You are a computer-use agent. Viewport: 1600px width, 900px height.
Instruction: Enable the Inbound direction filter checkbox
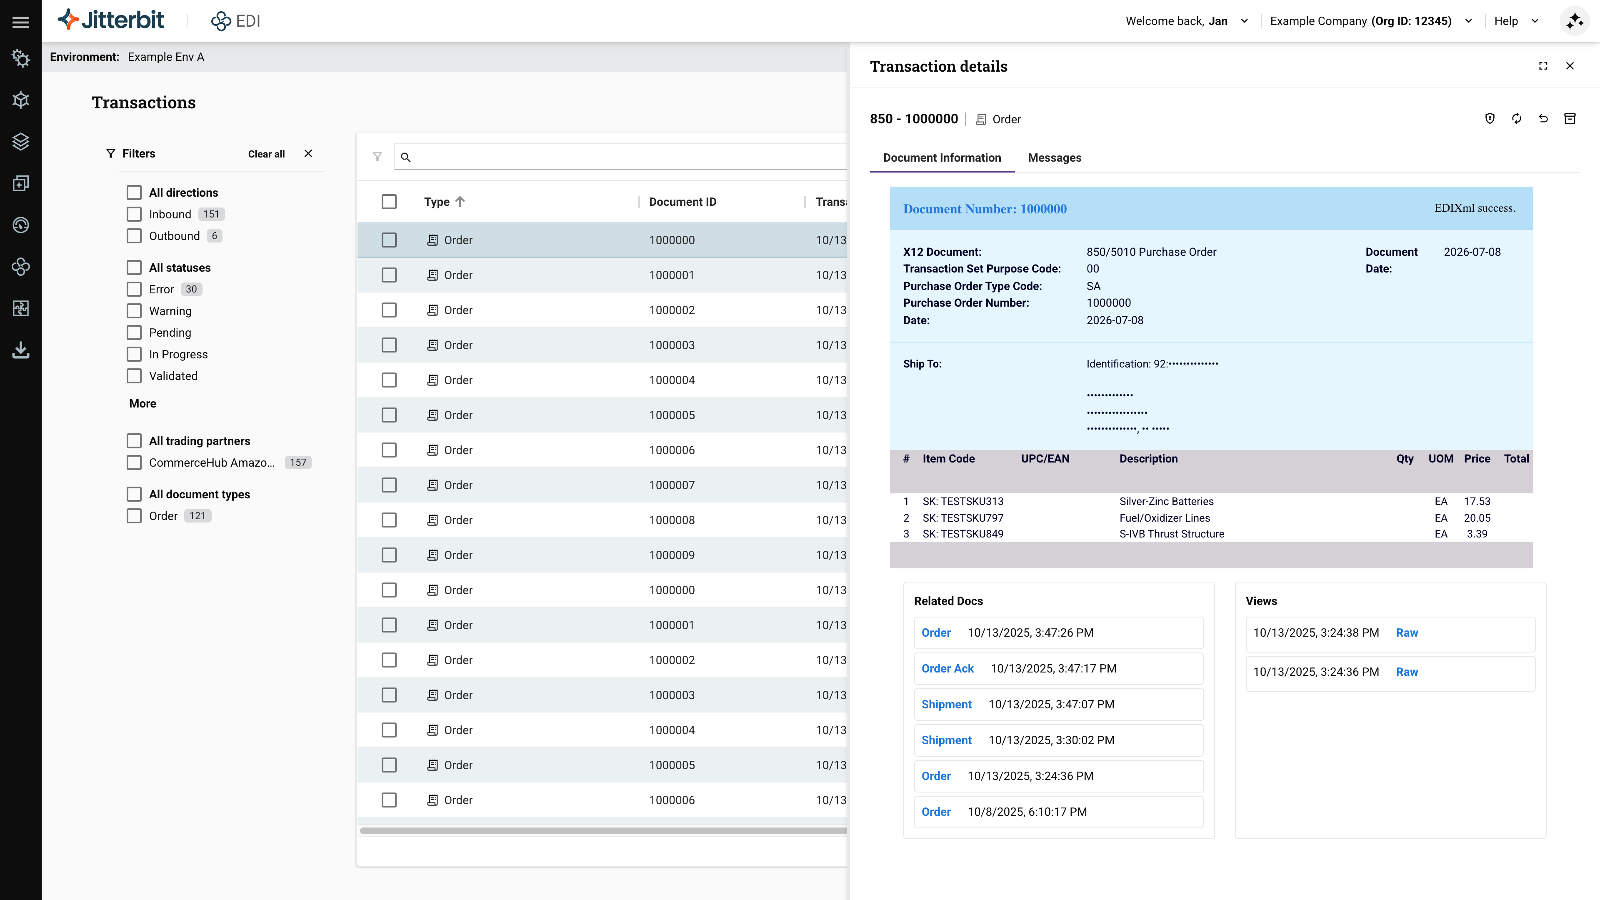click(x=134, y=214)
